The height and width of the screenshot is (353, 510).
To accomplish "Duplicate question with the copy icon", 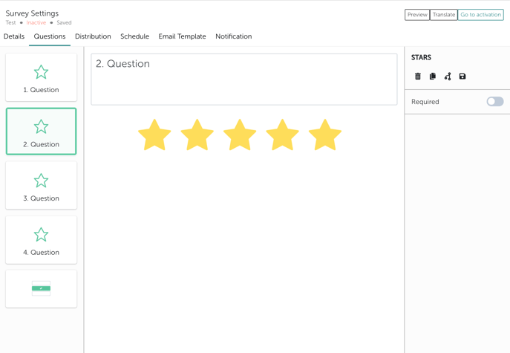I will (x=433, y=77).
